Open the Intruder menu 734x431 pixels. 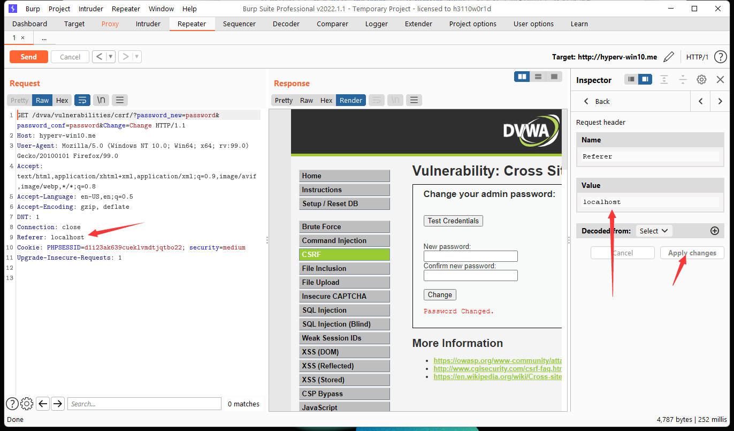91,9
